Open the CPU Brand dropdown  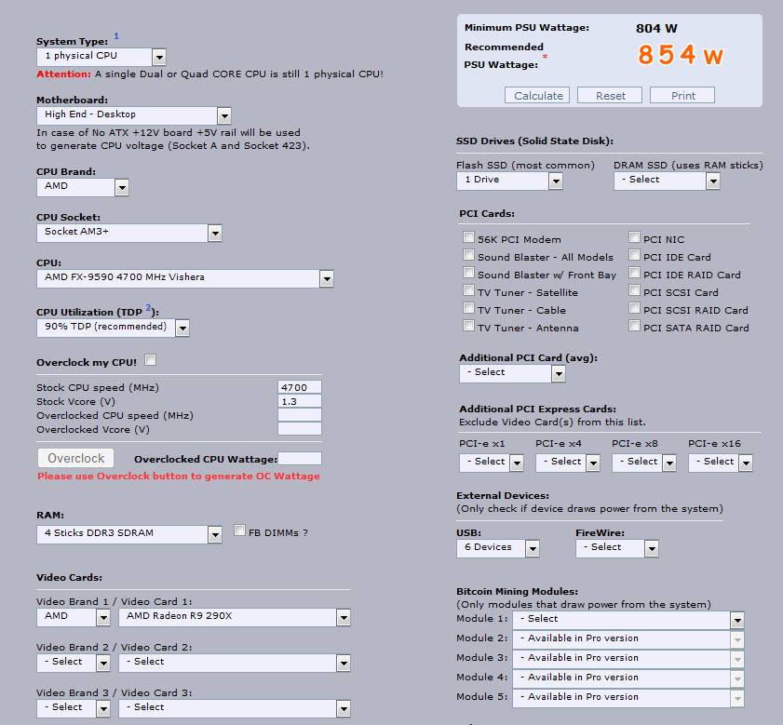click(x=82, y=187)
